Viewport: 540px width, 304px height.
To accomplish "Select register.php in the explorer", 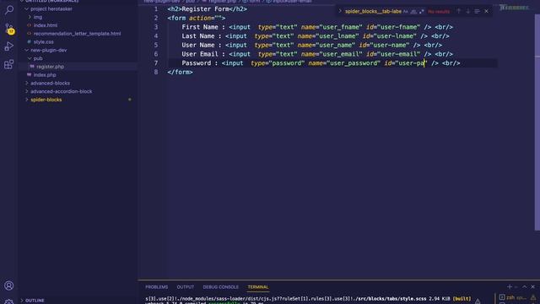I will [51, 67].
